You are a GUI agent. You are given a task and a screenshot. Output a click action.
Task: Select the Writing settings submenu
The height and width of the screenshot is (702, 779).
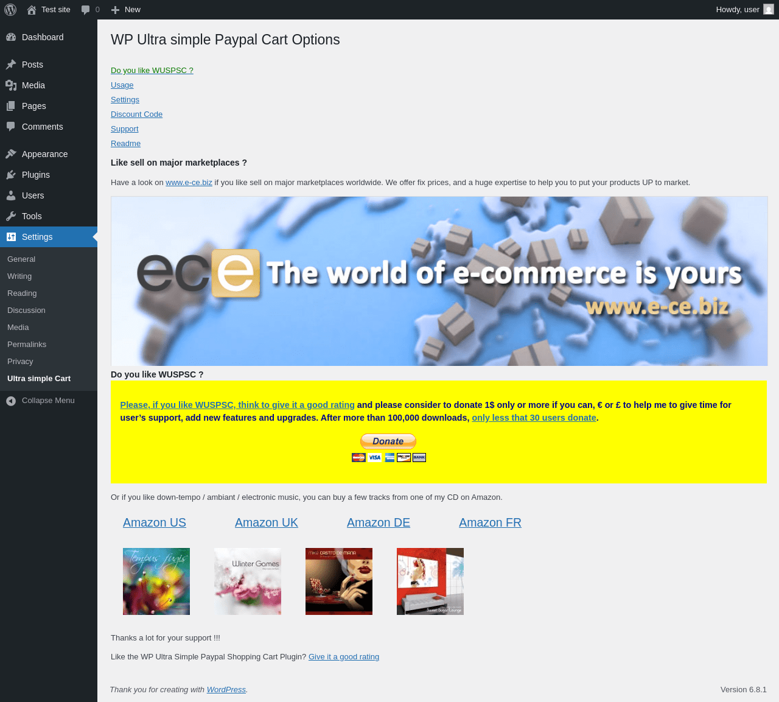[x=19, y=276]
